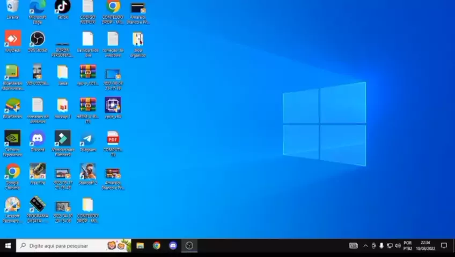The height and width of the screenshot is (257, 455).
Task: Select the VID-202206... video file
Action: (x=38, y=74)
